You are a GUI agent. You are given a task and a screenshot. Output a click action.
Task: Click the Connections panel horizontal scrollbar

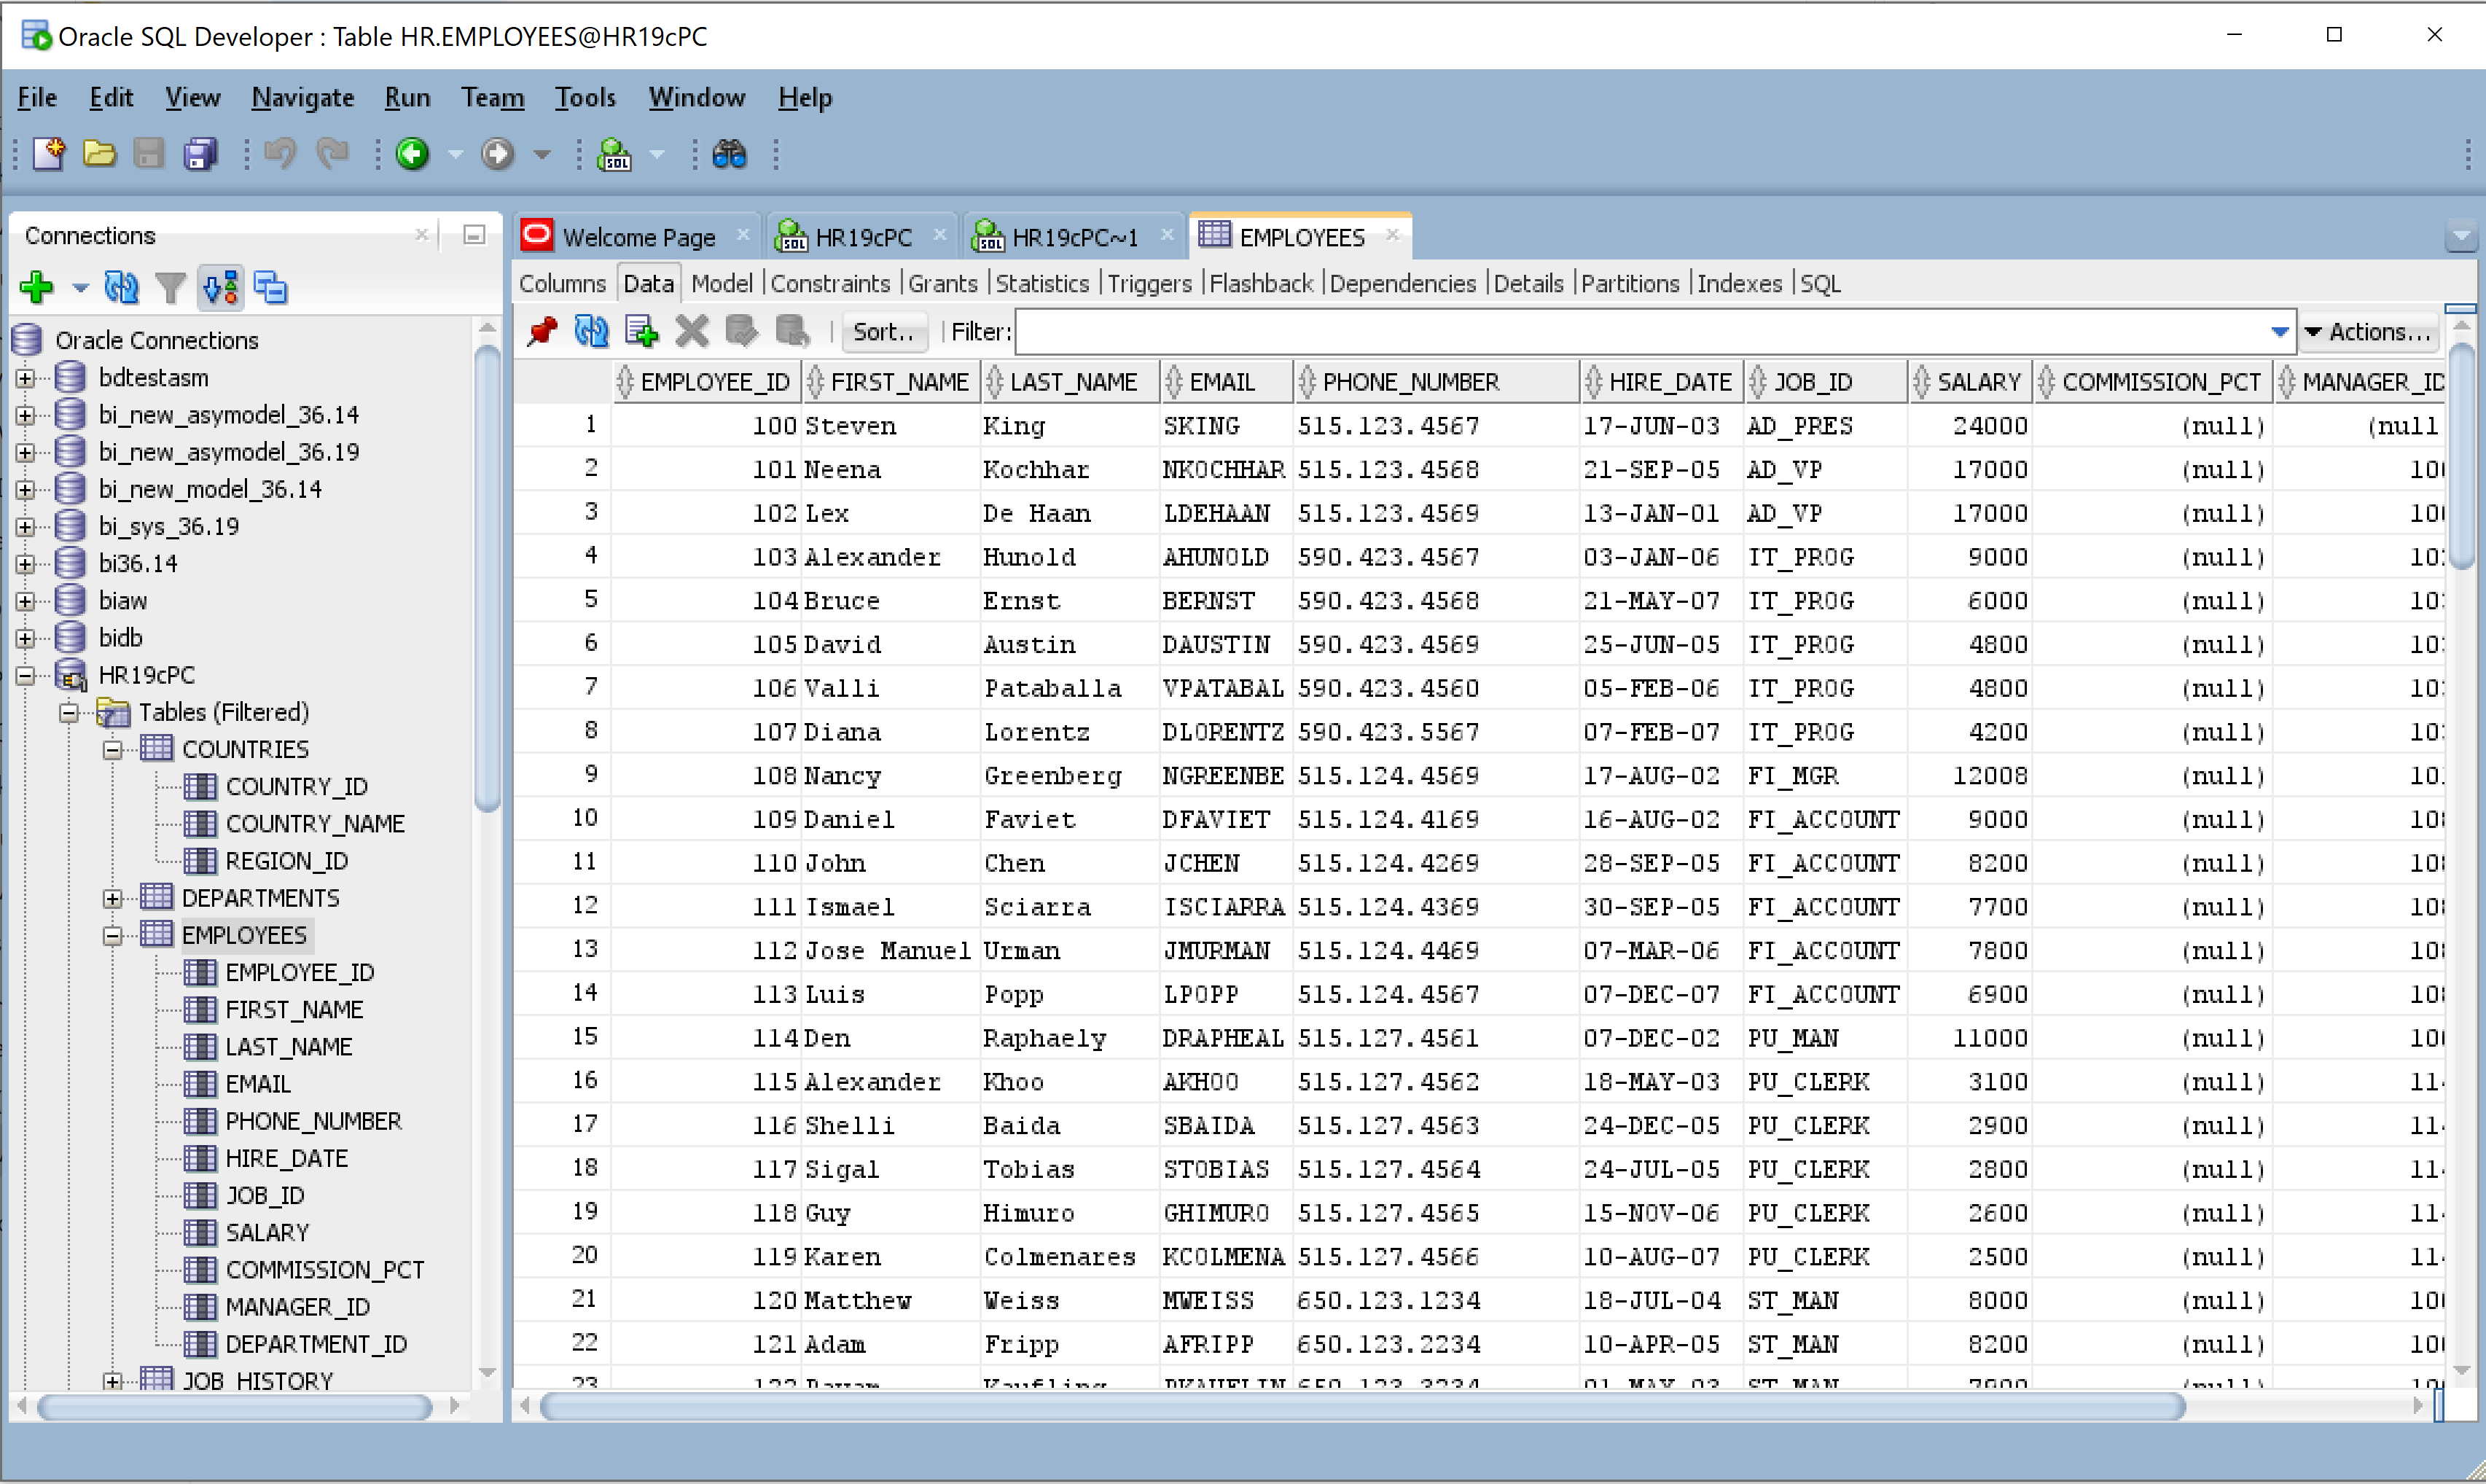pos(235,1408)
